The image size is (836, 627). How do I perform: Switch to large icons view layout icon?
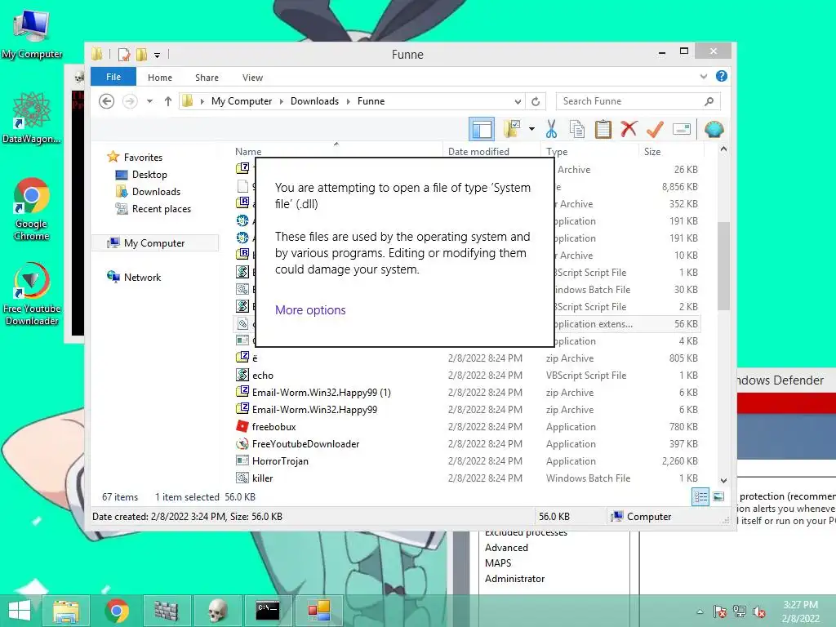pos(718,497)
